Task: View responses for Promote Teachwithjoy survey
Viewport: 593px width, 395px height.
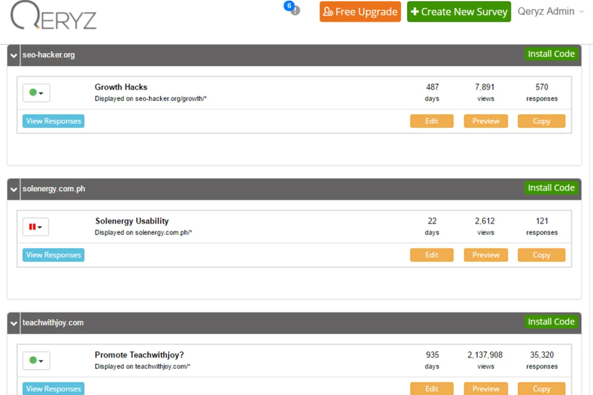Action: (x=53, y=389)
